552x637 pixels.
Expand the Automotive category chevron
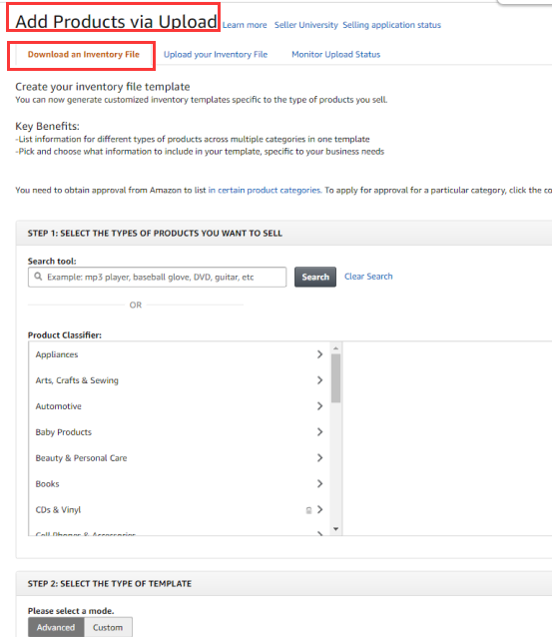pos(319,406)
